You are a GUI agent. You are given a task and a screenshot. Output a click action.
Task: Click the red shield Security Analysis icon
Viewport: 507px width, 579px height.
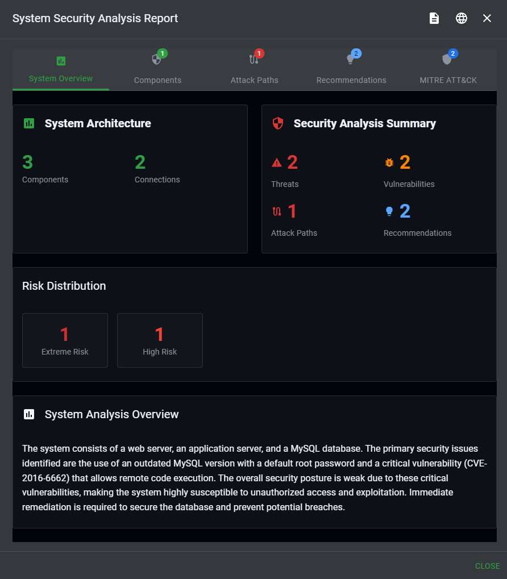(278, 123)
